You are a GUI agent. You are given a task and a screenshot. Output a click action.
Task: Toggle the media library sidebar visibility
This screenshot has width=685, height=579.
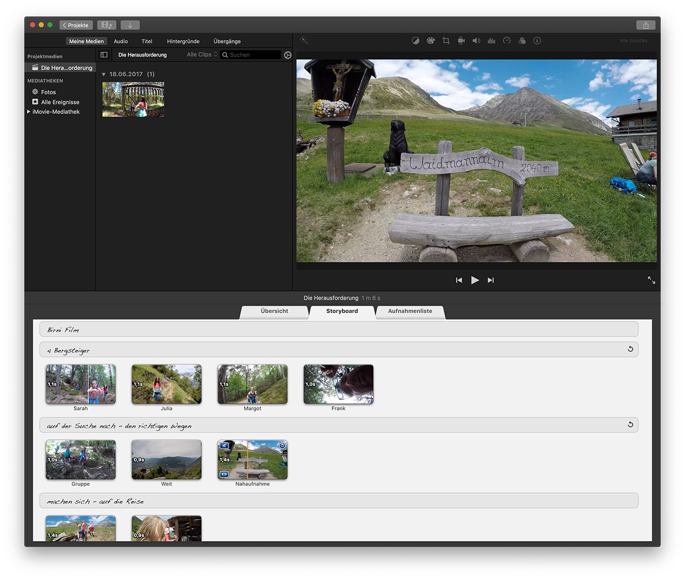pos(104,55)
